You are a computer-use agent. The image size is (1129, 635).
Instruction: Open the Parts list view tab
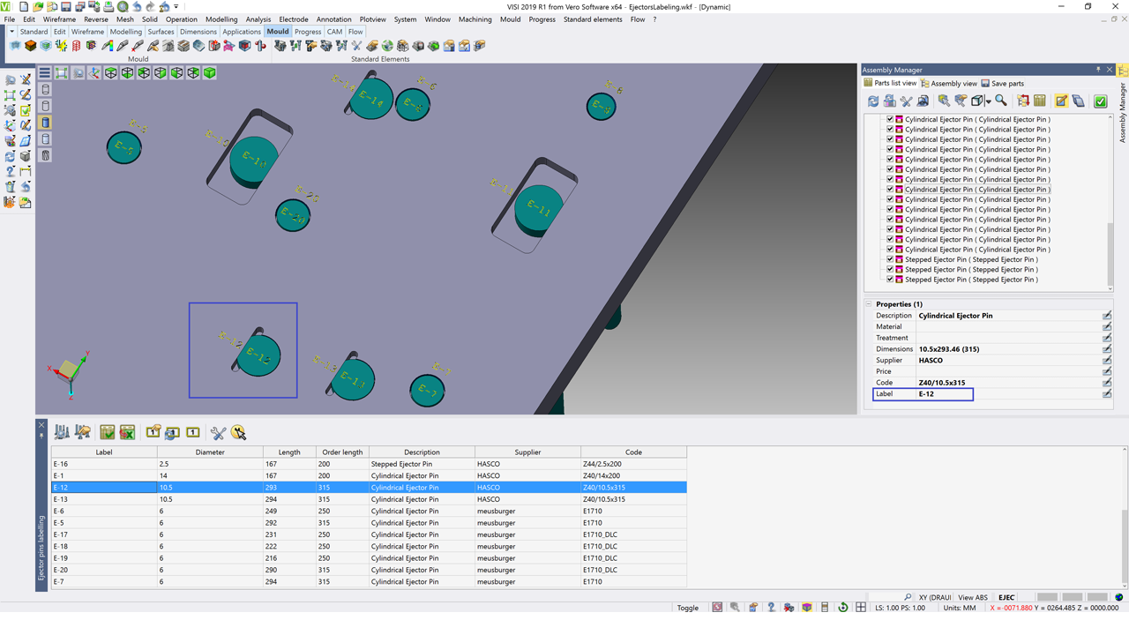click(x=891, y=84)
